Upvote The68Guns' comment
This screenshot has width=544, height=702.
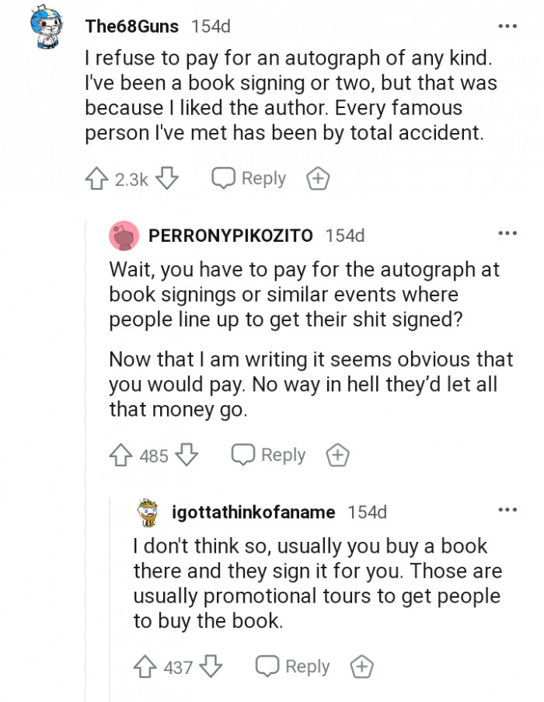pos(97,177)
